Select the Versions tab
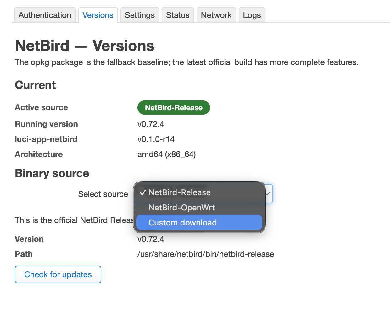This screenshot has height=309, width=390. [x=98, y=15]
